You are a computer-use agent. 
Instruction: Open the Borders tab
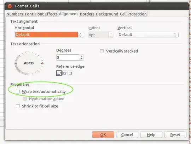coord(87,14)
